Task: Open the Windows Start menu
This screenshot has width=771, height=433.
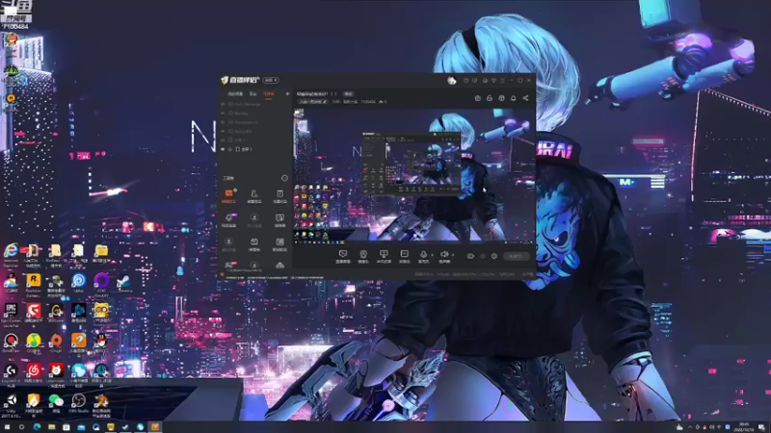Action: point(7,427)
